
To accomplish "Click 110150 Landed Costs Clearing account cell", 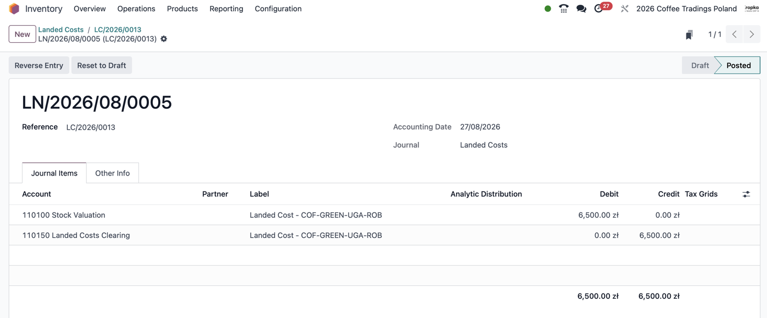I will 76,235.
